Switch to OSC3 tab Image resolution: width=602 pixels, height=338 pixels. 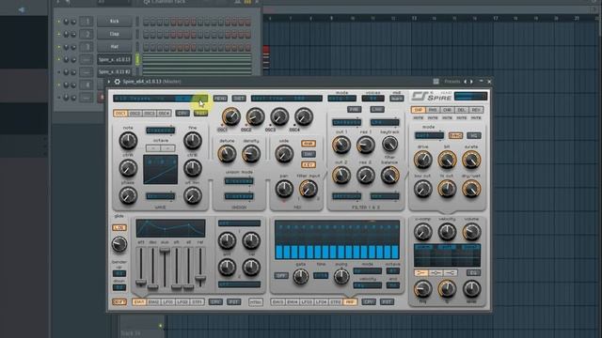(150, 114)
